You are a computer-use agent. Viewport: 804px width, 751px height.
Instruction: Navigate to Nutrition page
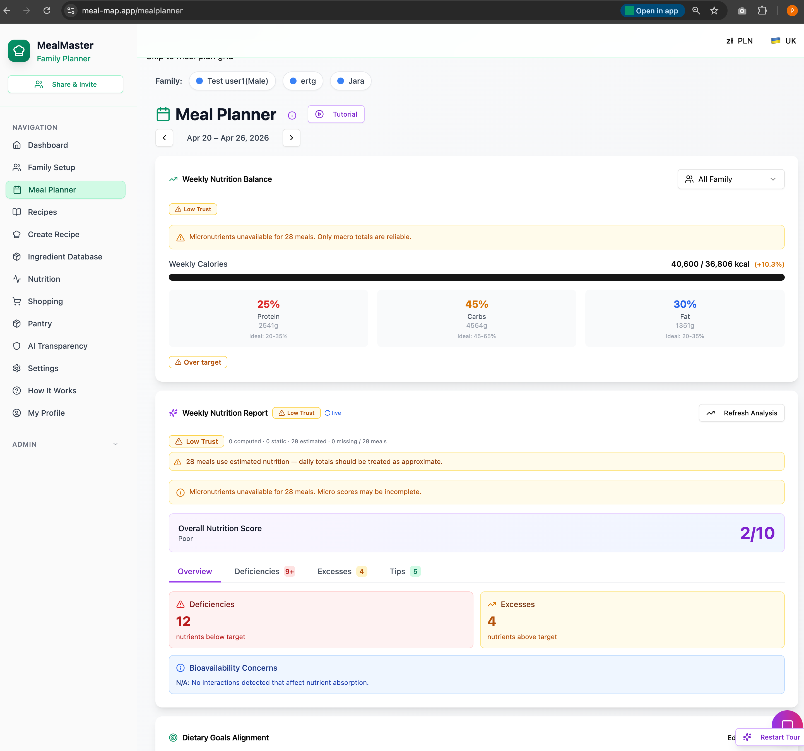click(x=66, y=279)
